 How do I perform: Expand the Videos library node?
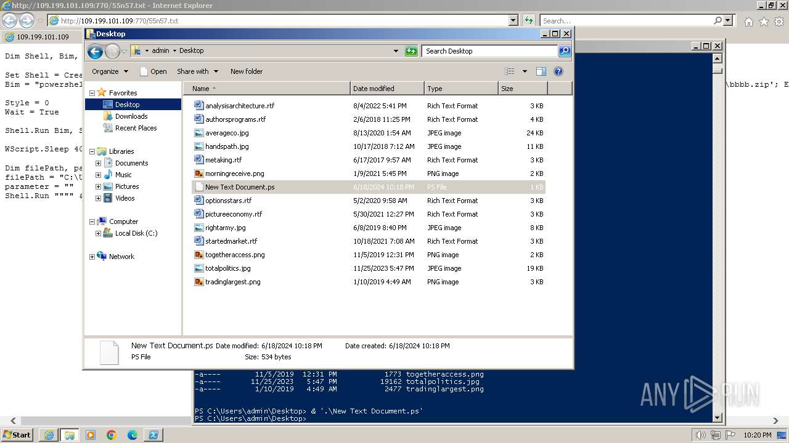point(98,198)
